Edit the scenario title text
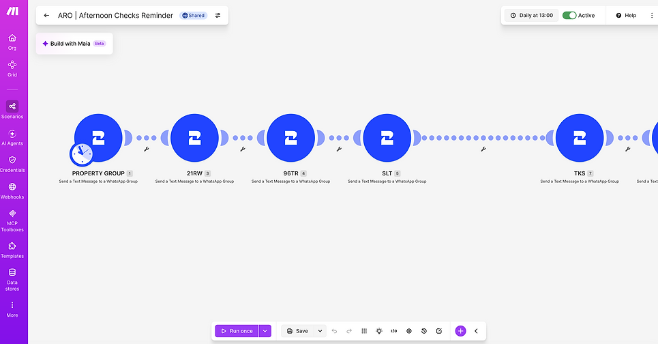 click(115, 16)
